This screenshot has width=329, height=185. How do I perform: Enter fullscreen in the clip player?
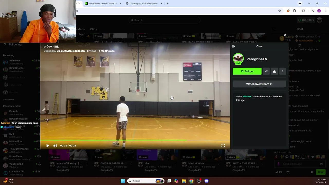(223, 146)
